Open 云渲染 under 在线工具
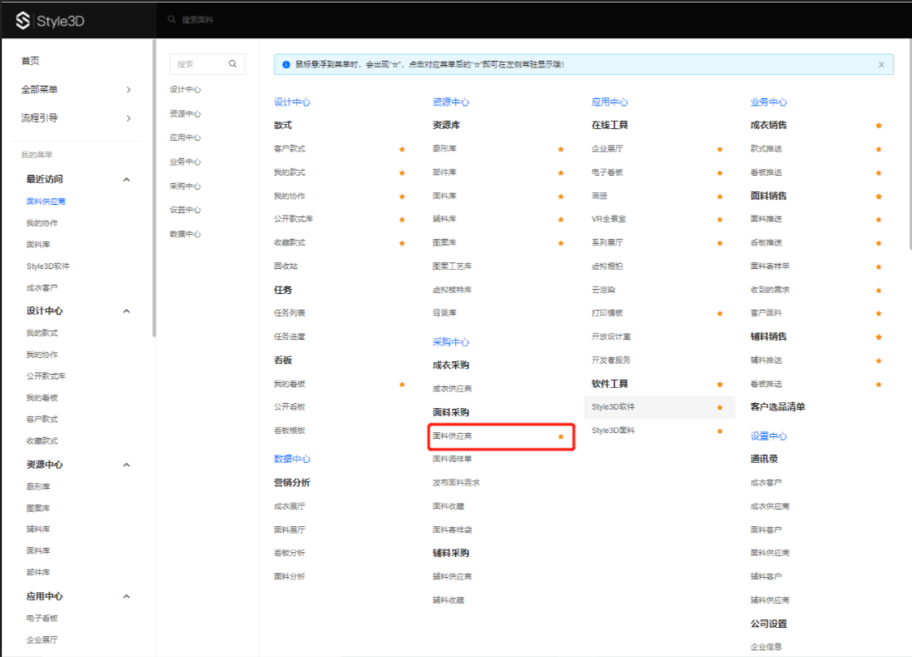Screen dimensions: 912x657 [x=603, y=290]
